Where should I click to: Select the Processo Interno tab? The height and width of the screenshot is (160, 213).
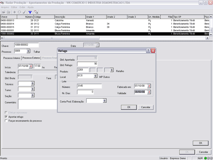(12, 58)
